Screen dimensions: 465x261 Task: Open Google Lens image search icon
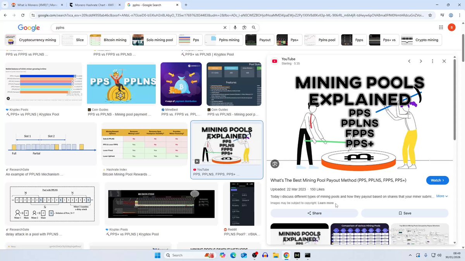[244, 28]
